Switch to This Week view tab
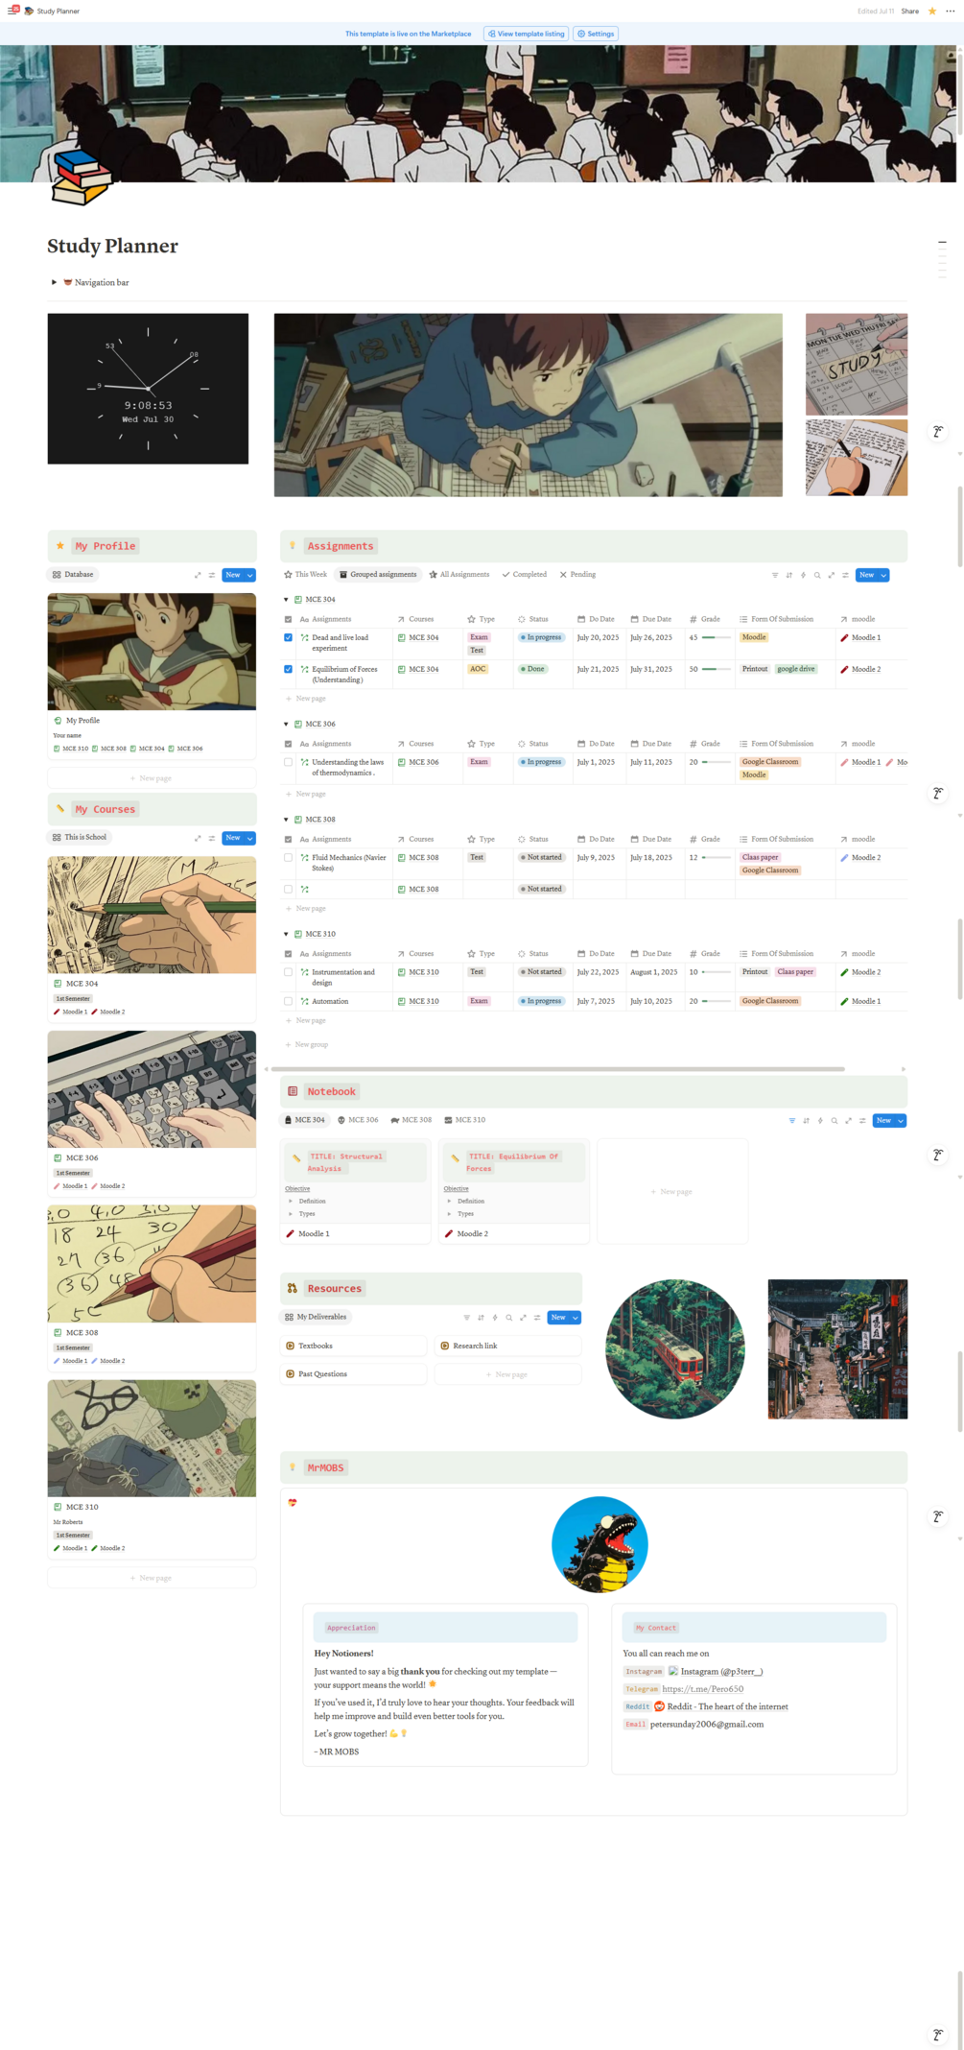The width and height of the screenshot is (964, 2050). click(x=305, y=575)
